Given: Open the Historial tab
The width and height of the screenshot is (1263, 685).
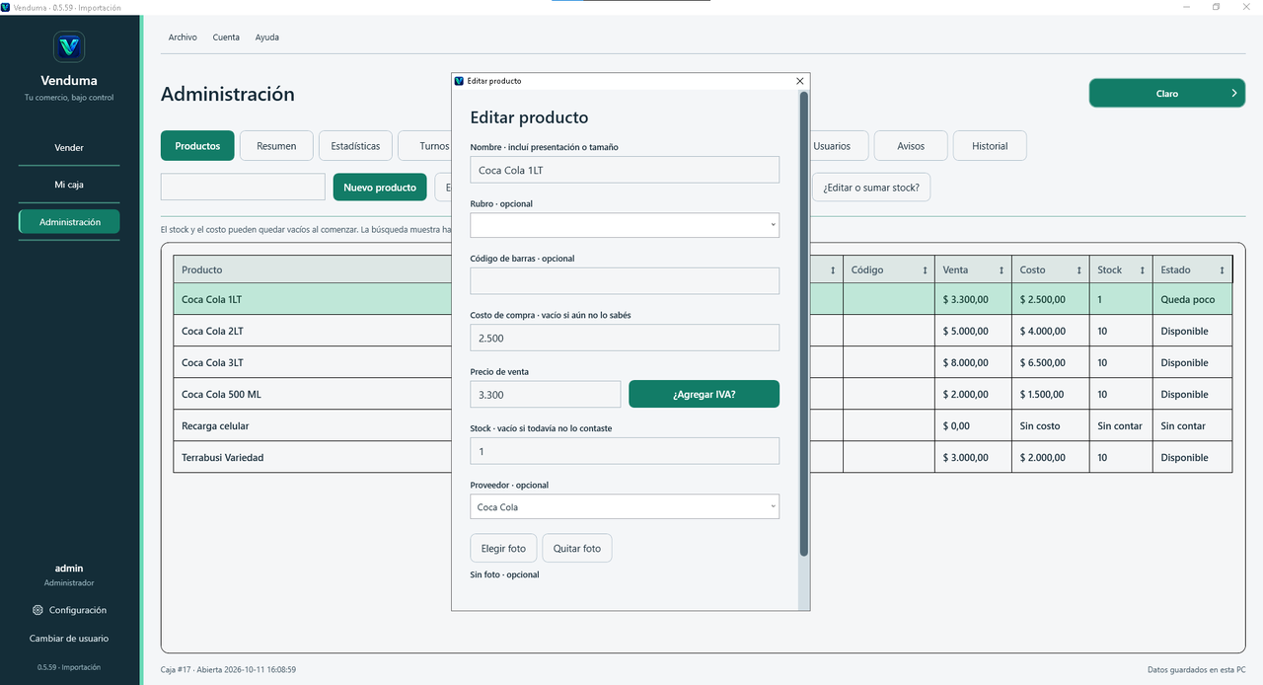Looking at the screenshot, I should 990,146.
